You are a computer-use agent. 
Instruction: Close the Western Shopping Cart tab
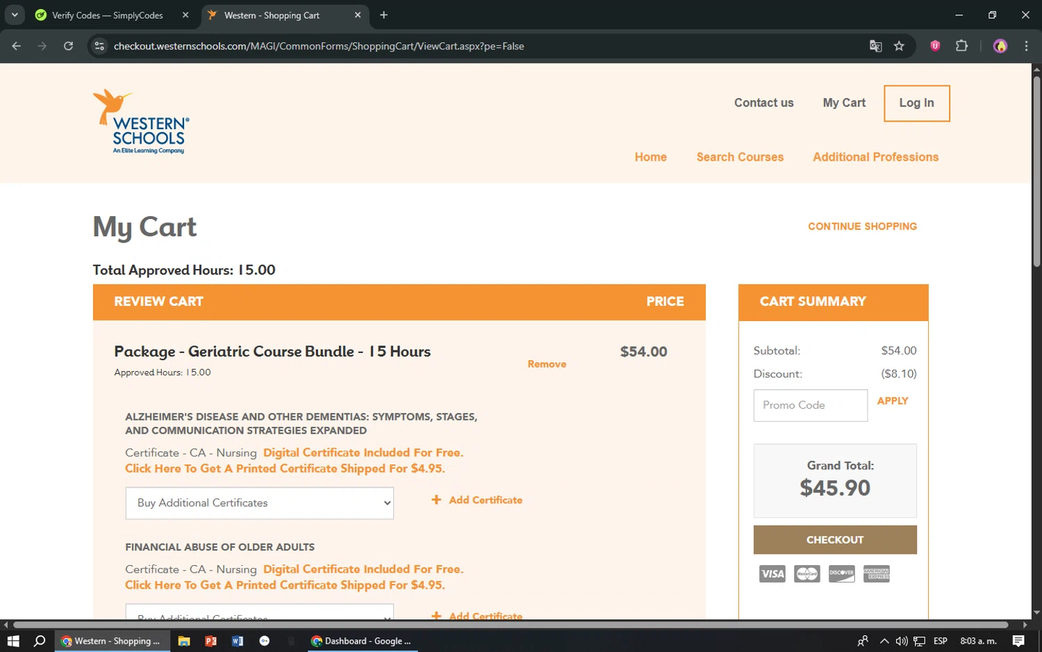pyautogui.click(x=358, y=15)
